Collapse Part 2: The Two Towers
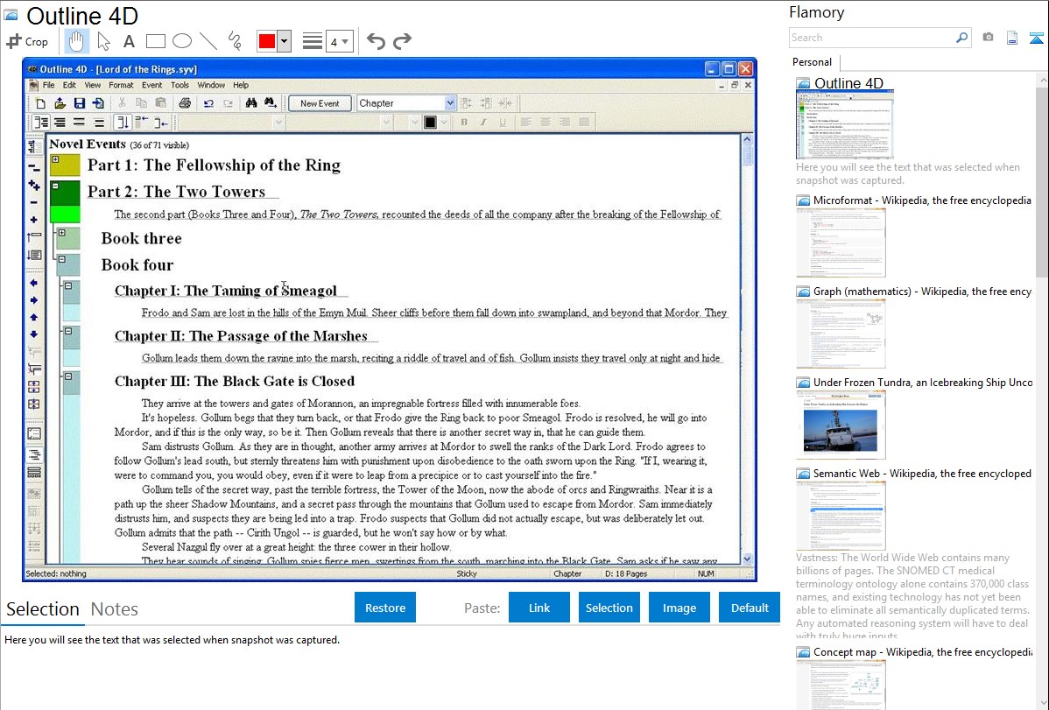The height and width of the screenshot is (710, 1049). 55,186
